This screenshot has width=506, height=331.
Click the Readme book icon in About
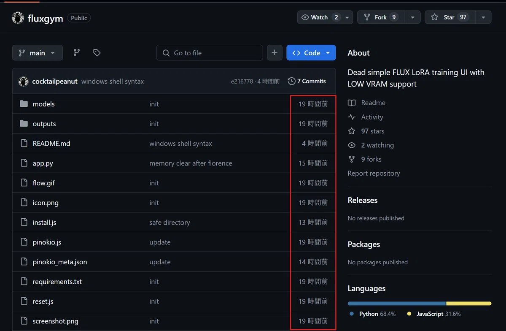pos(352,103)
